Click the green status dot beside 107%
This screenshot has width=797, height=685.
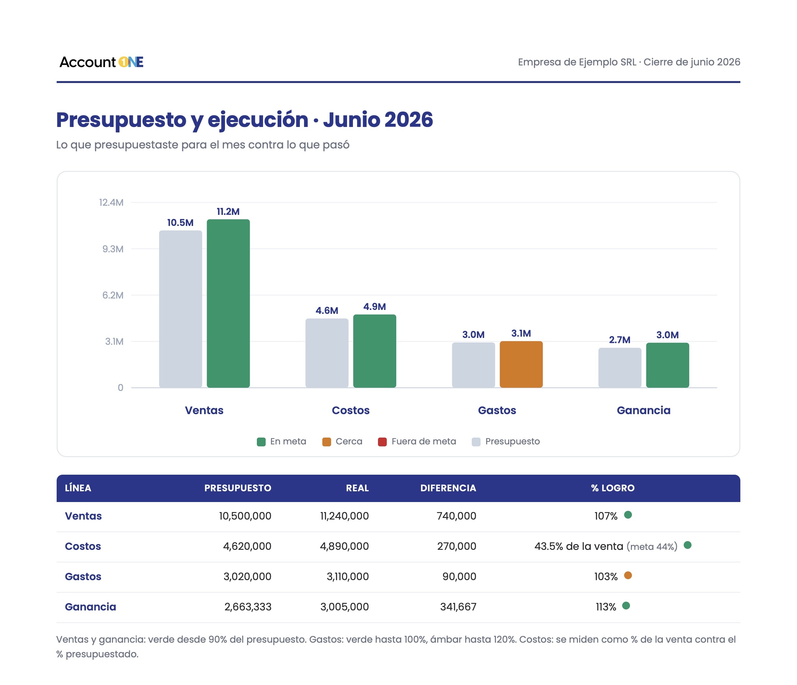click(628, 515)
